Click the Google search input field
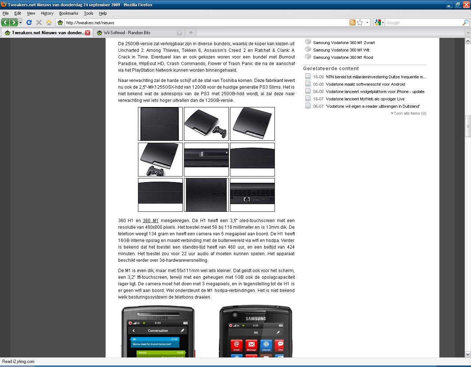Screen dimensions: 471x367 [x=423, y=22]
